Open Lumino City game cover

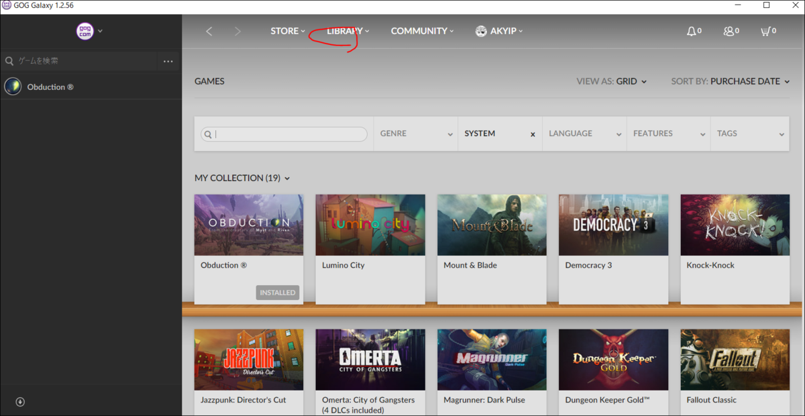370,225
